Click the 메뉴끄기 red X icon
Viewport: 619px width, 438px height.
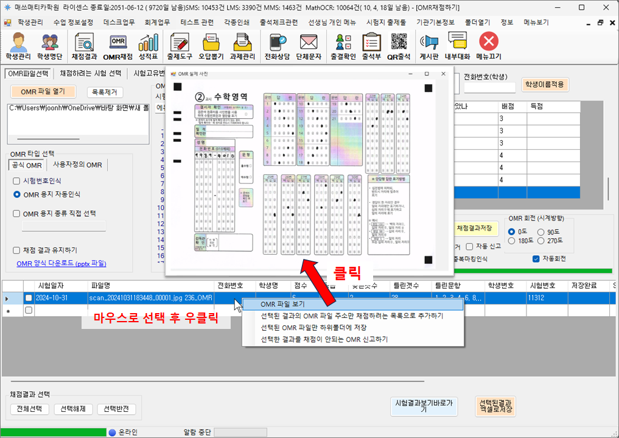pos(489,46)
